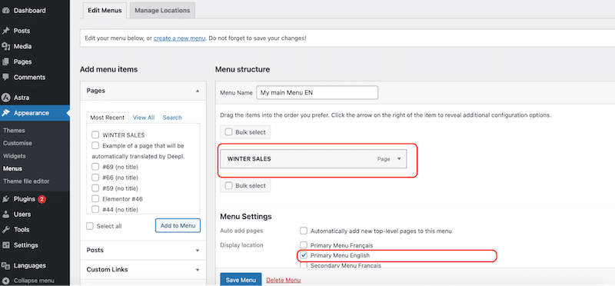
Task: Switch to Manage Locations tab
Action: click(x=162, y=11)
